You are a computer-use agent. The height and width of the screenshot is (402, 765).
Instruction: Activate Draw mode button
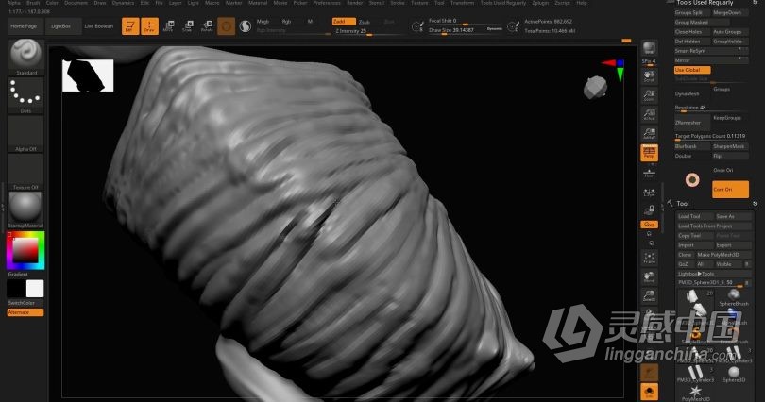[x=150, y=26]
